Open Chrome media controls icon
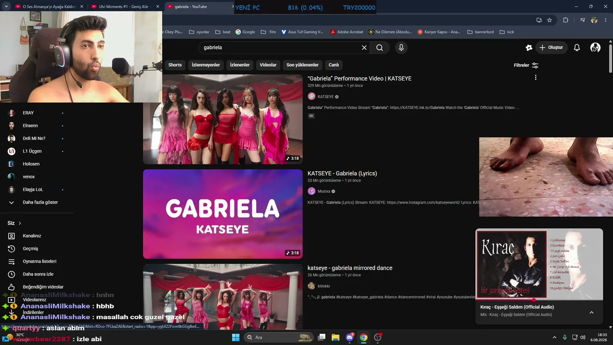 pos(582,20)
